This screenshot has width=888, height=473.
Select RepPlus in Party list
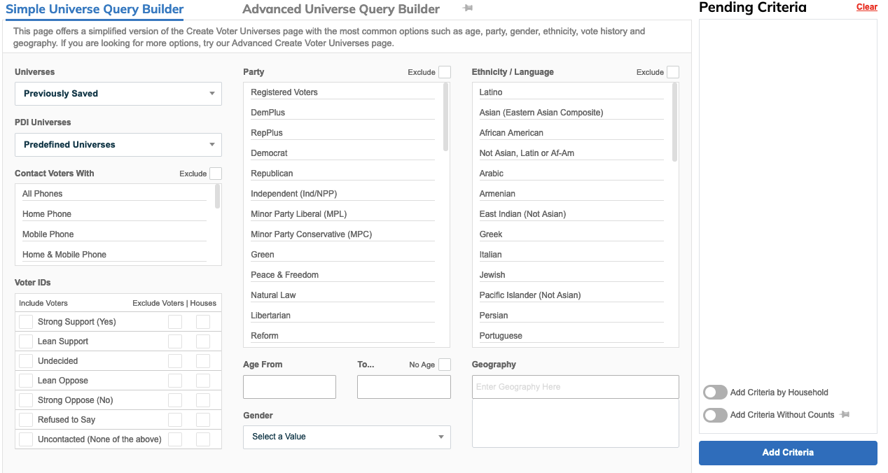point(342,133)
